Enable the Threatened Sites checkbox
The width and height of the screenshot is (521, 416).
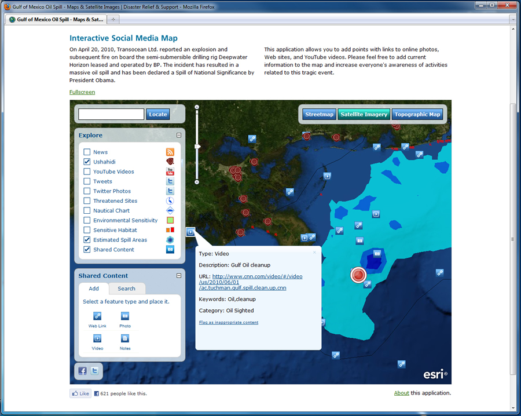point(87,201)
